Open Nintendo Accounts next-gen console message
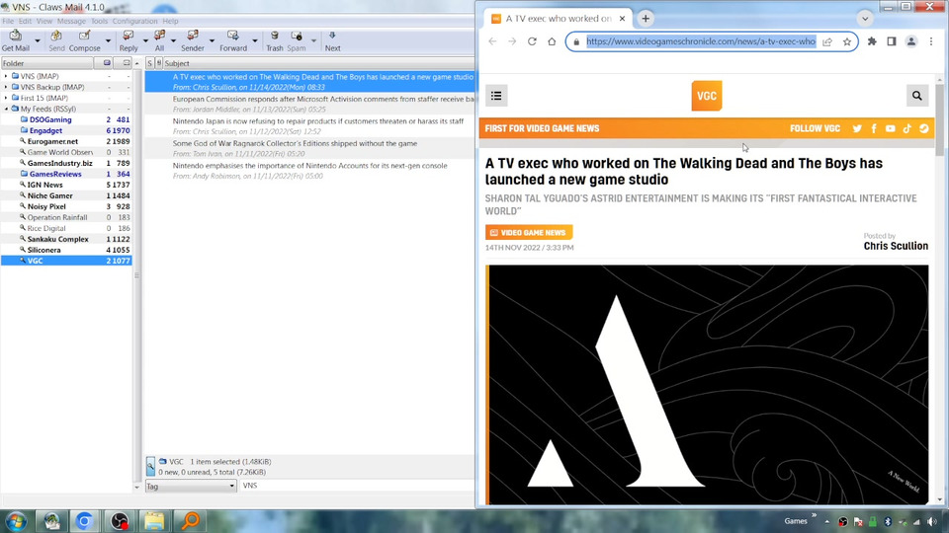This screenshot has width=949, height=533. coord(309,171)
